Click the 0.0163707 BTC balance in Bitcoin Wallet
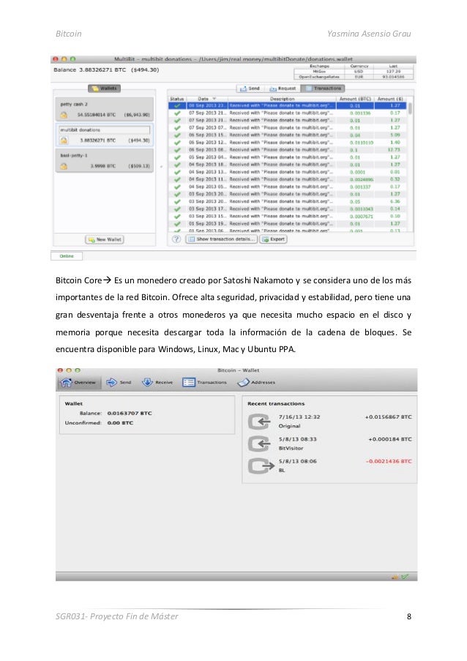This screenshot has height=661, width=467. pos(130,413)
